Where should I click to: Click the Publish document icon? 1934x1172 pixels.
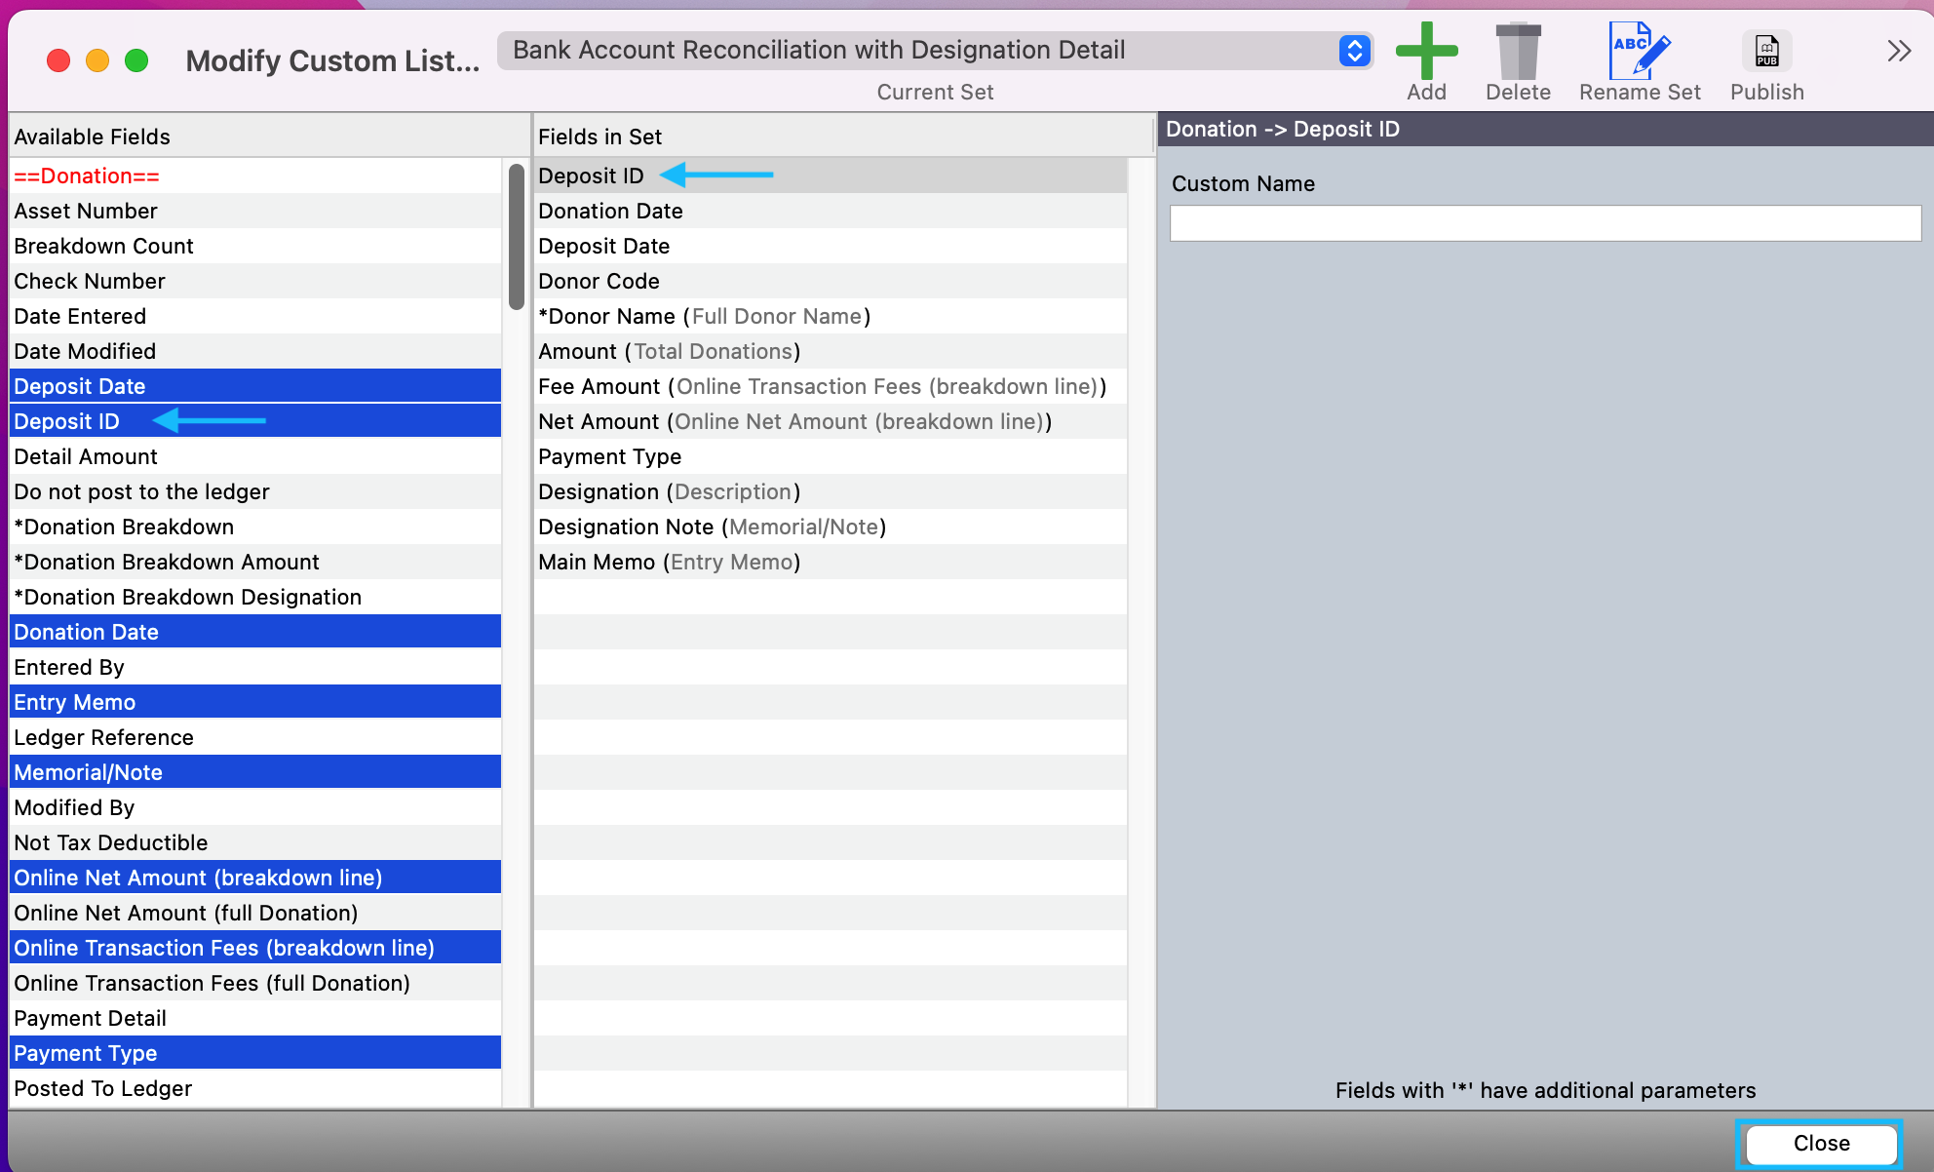click(x=1766, y=52)
